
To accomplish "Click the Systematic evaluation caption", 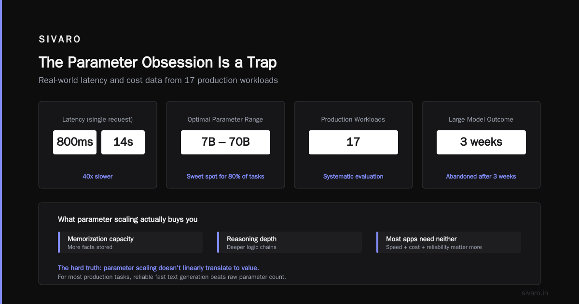I will coord(353,177).
